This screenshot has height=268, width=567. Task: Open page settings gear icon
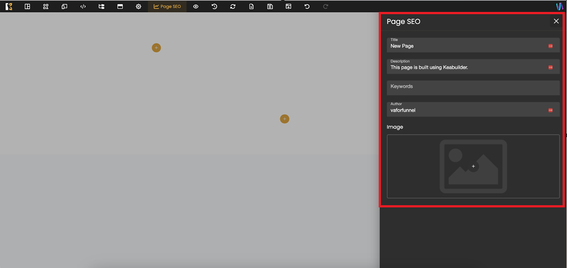click(139, 7)
